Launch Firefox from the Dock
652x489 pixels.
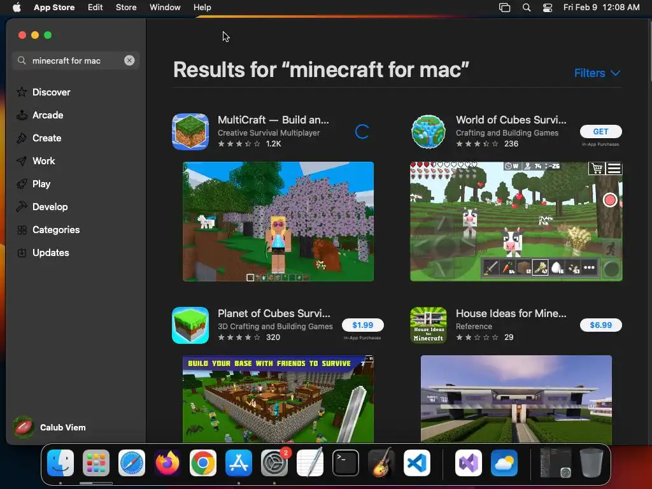tap(167, 463)
